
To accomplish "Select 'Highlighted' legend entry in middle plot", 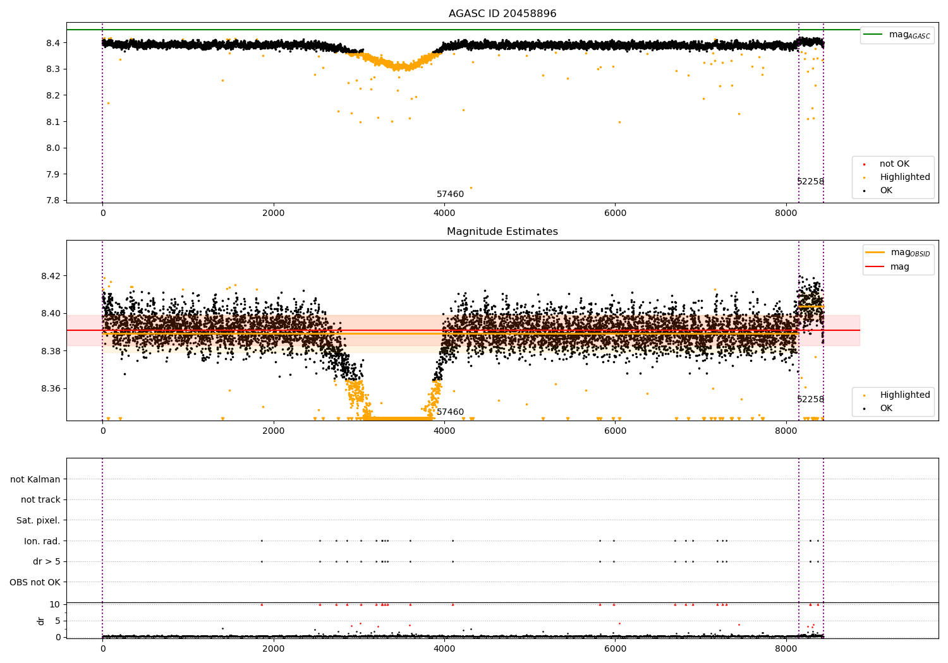I will pos(905,395).
